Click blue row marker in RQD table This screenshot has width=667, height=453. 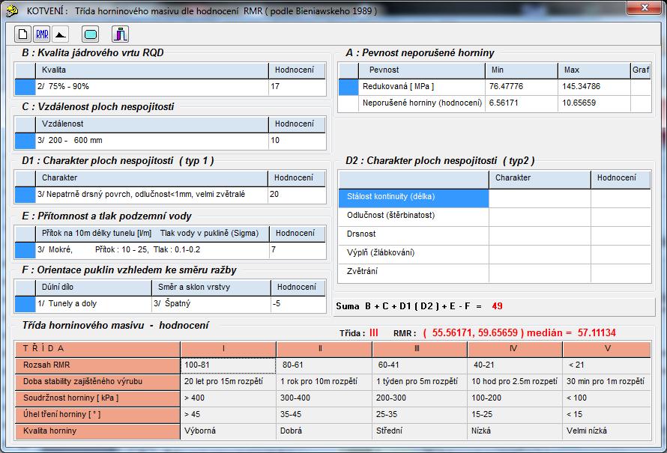tap(25, 87)
